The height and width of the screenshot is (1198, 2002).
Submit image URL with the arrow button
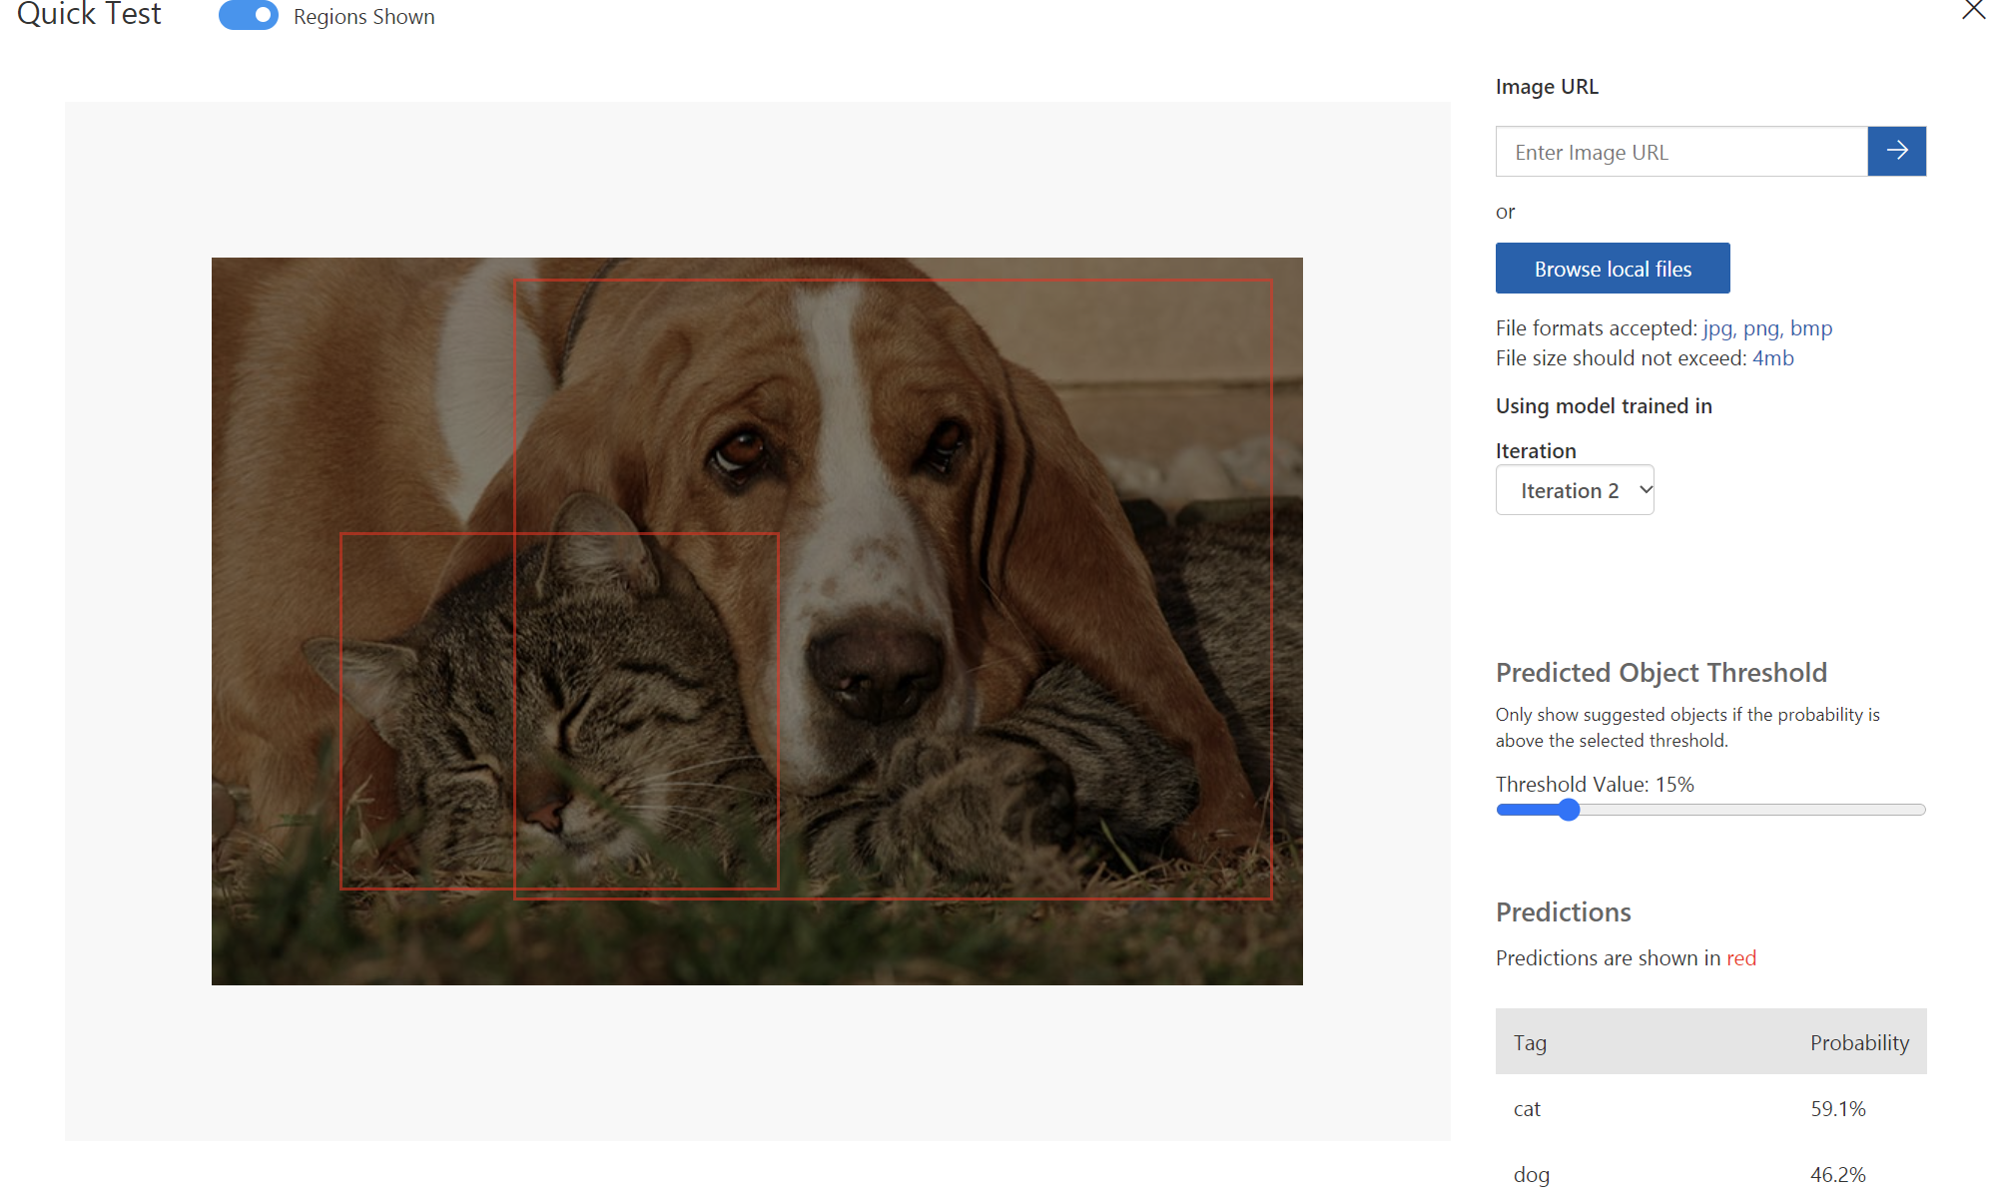pyautogui.click(x=1896, y=151)
